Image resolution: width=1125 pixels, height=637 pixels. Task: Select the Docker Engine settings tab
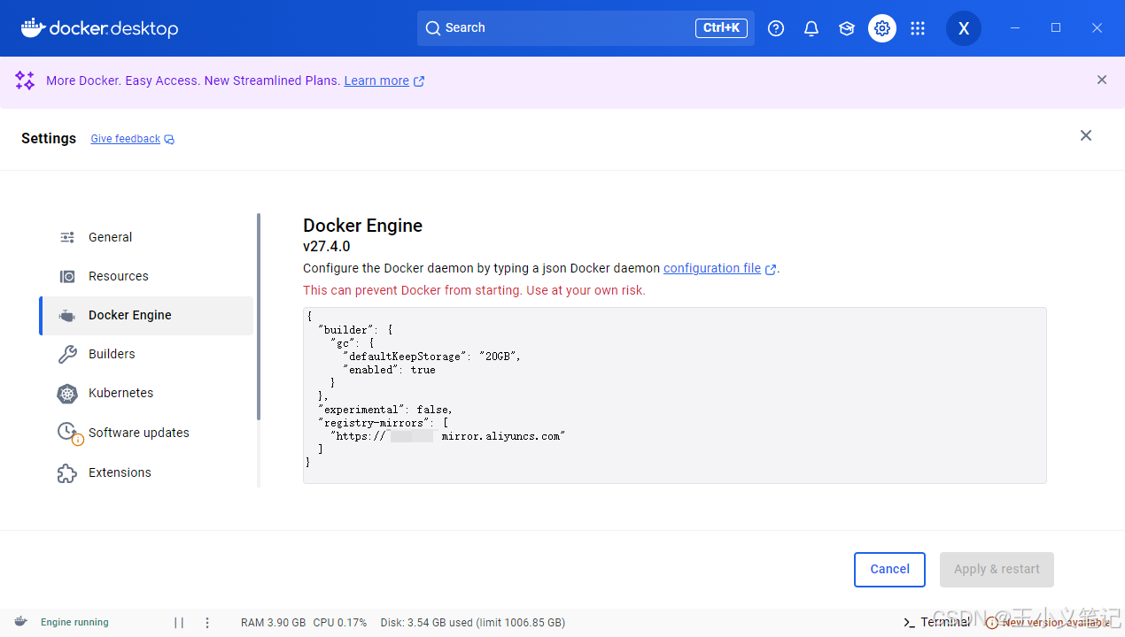coord(146,315)
